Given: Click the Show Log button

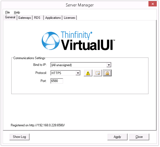Looking at the screenshot, I should coord(20,137).
